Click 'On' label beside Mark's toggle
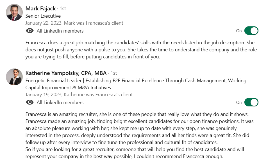Viewport: 259px width, 162px height. point(239,31)
